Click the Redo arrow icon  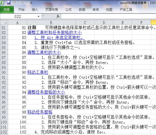click(x=22, y=3)
